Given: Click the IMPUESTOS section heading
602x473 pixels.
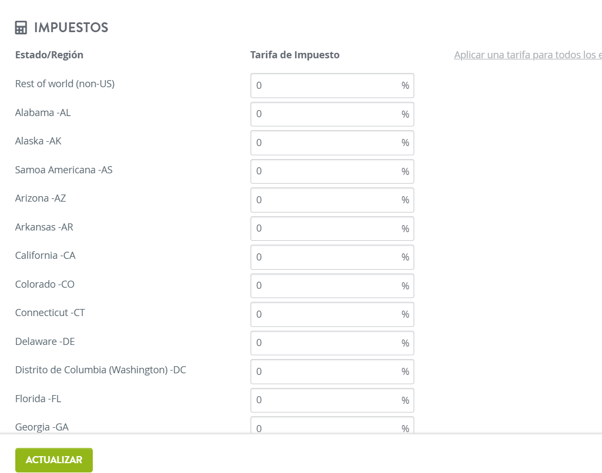Looking at the screenshot, I should [x=71, y=28].
